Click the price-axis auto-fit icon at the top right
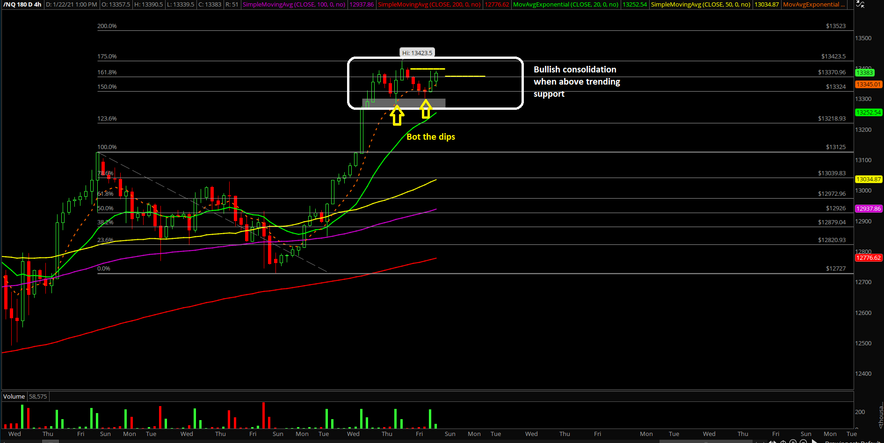884x443 pixels. [x=860, y=4]
